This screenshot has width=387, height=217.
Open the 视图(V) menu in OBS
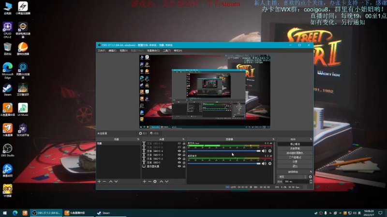tap(124, 51)
